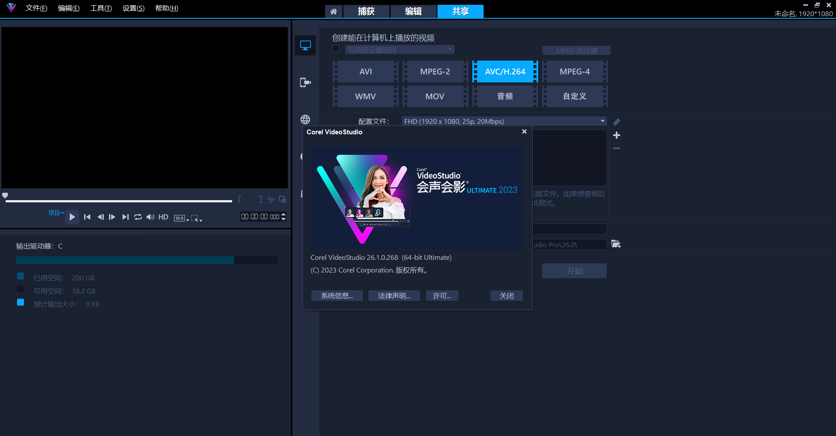Image resolution: width=836 pixels, height=436 pixels.
Task: Select the AVI format
Action: pos(365,72)
